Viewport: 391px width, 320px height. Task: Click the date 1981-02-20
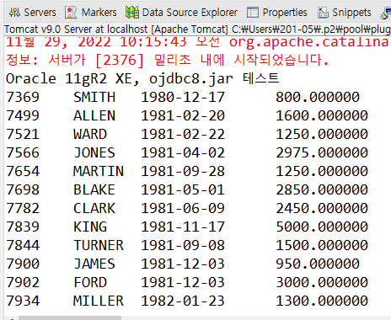(183, 115)
